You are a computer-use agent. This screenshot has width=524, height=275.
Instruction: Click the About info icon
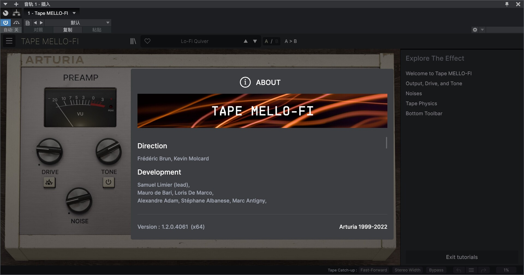245,82
